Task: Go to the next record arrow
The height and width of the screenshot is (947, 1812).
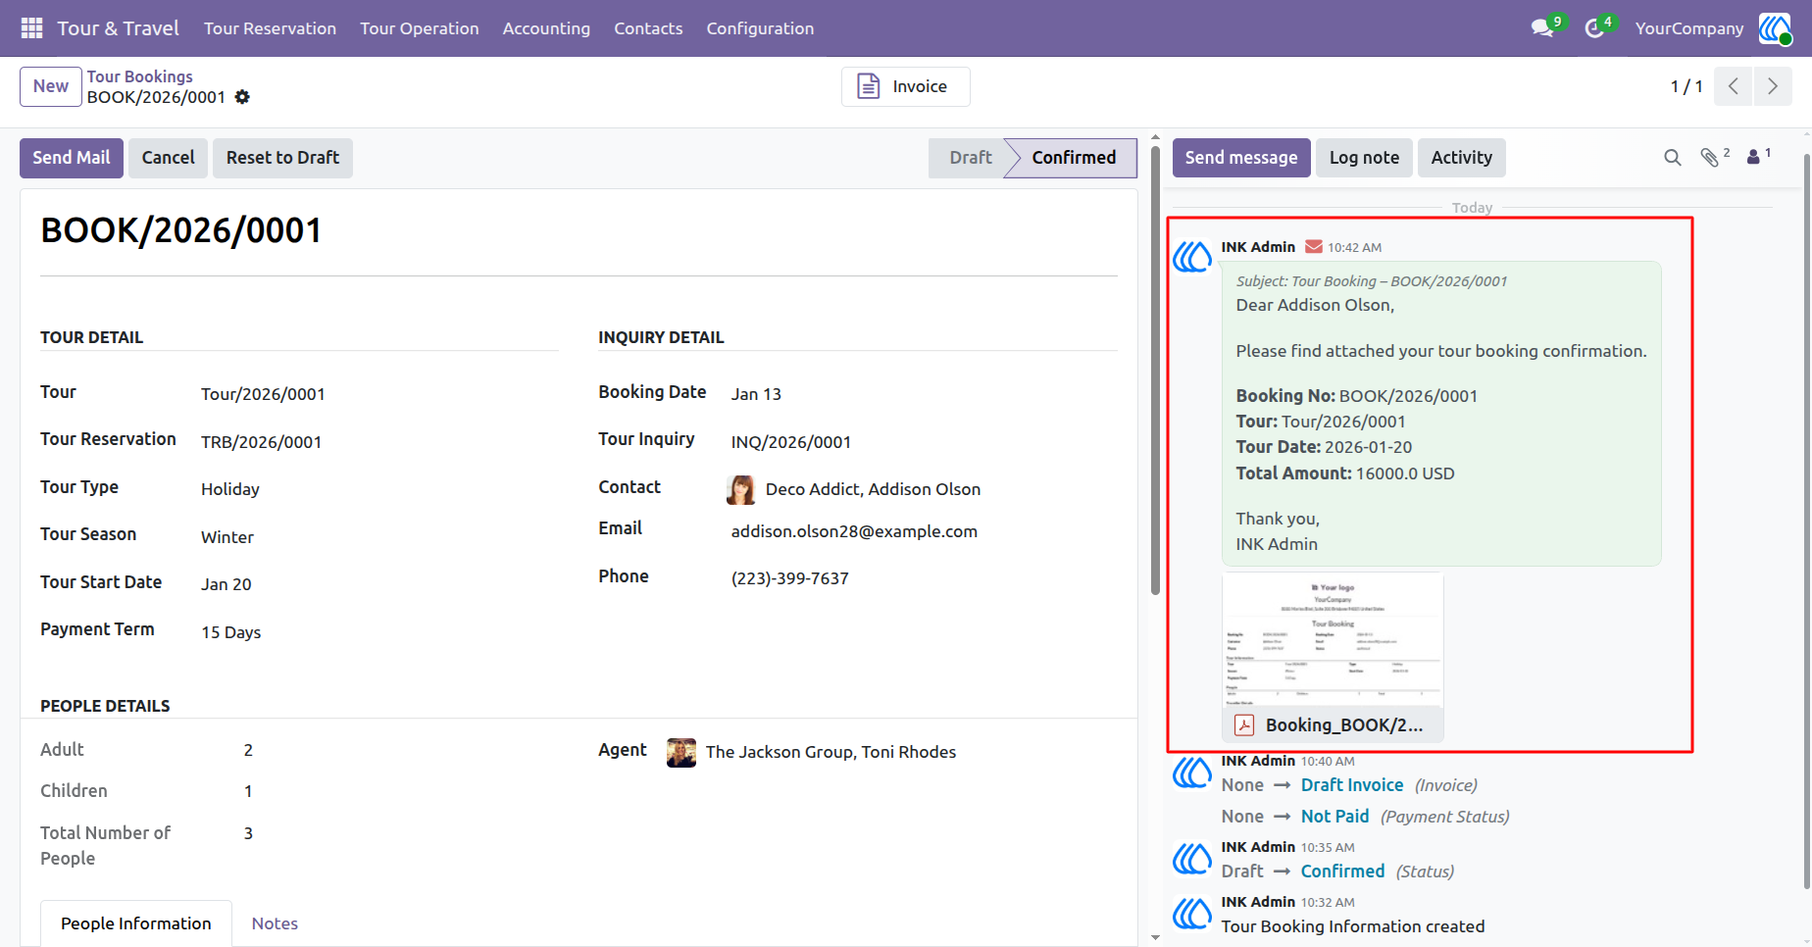Action: coord(1773,86)
